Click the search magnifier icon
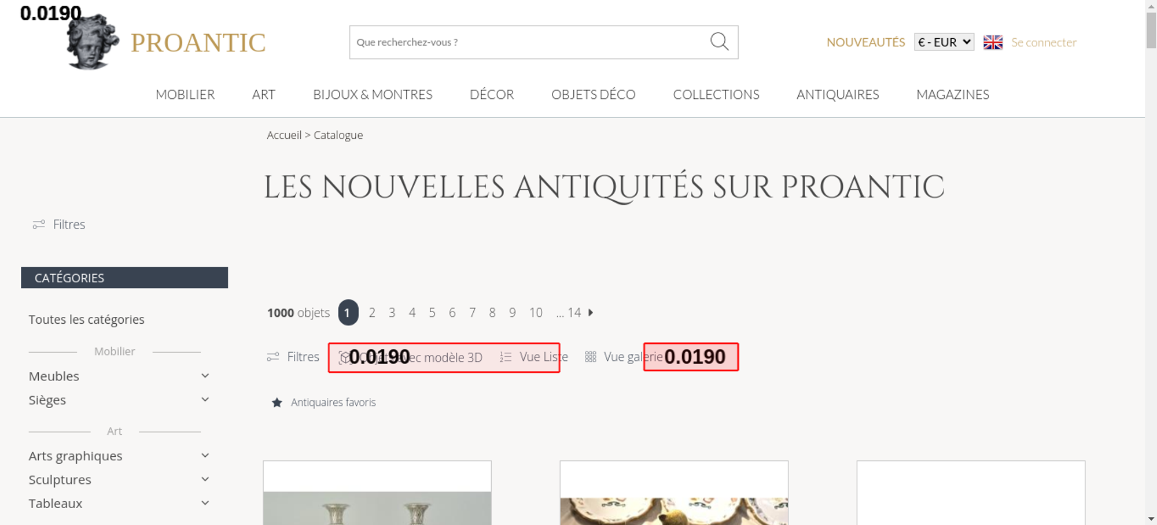This screenshot has height=525, width=1157. point(719,42)
